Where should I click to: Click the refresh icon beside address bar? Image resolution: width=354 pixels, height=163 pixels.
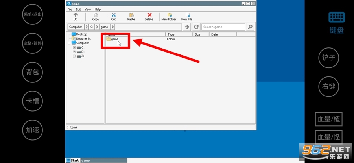[196, 27]
